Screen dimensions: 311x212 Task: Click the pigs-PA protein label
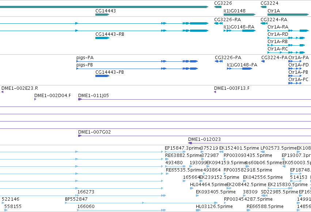click(x=85, y=58)
